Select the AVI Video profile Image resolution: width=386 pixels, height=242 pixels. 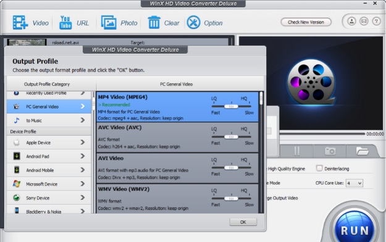point(177,169)
